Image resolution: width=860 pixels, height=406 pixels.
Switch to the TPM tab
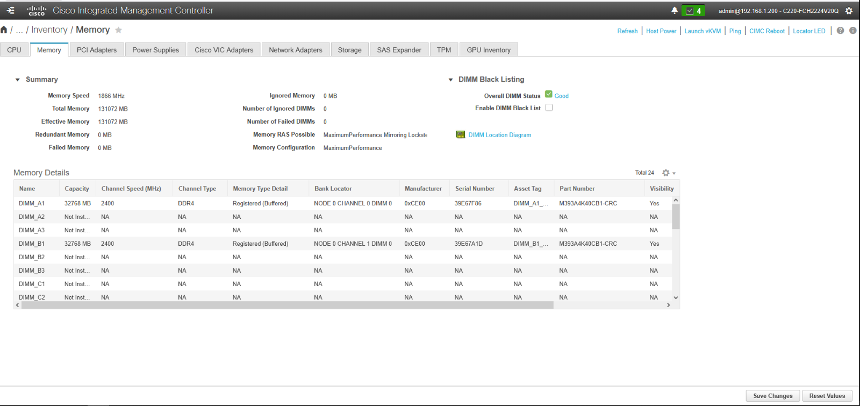tap(444, 49)
